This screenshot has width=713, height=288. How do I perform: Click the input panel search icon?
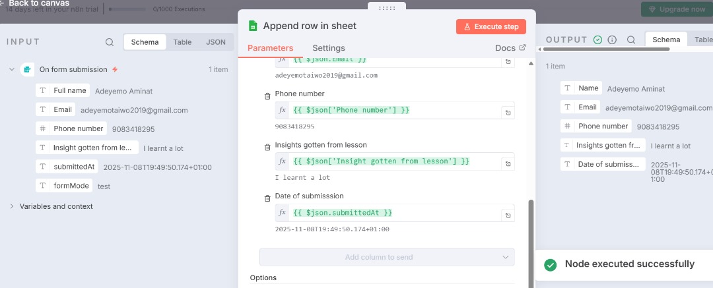tap(110, 42)
